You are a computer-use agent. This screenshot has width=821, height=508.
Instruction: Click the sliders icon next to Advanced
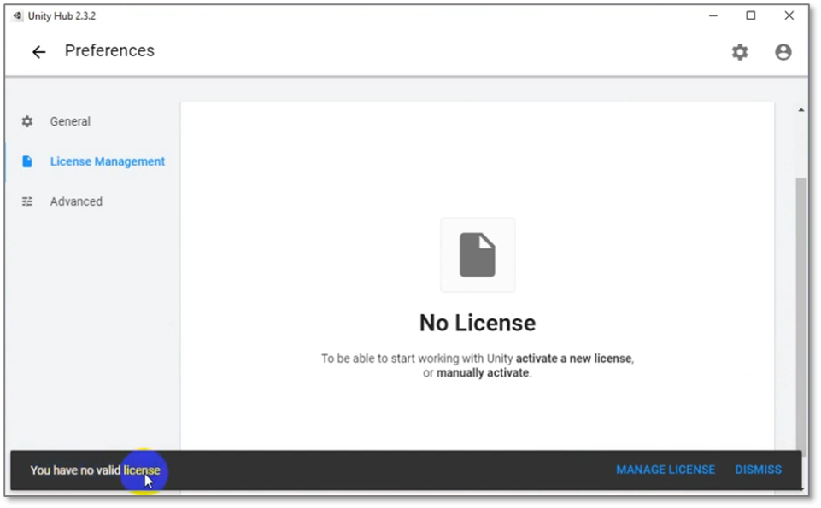pyautogui.click(x=27, y=201)
